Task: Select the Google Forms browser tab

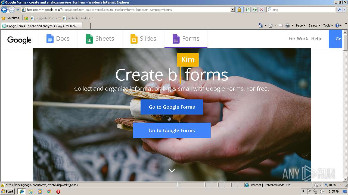Action: point(41,26)
